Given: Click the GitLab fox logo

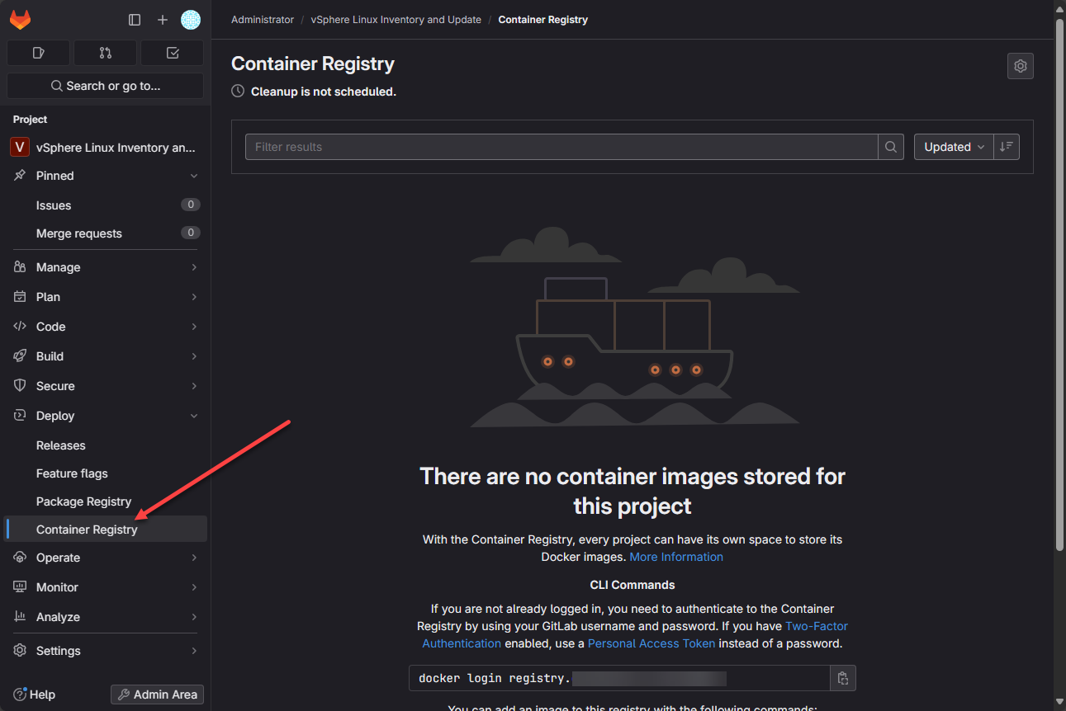Looking at the screenshot, I should [20, 19].
